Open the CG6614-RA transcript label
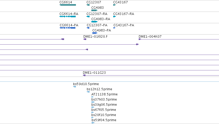 69,14
